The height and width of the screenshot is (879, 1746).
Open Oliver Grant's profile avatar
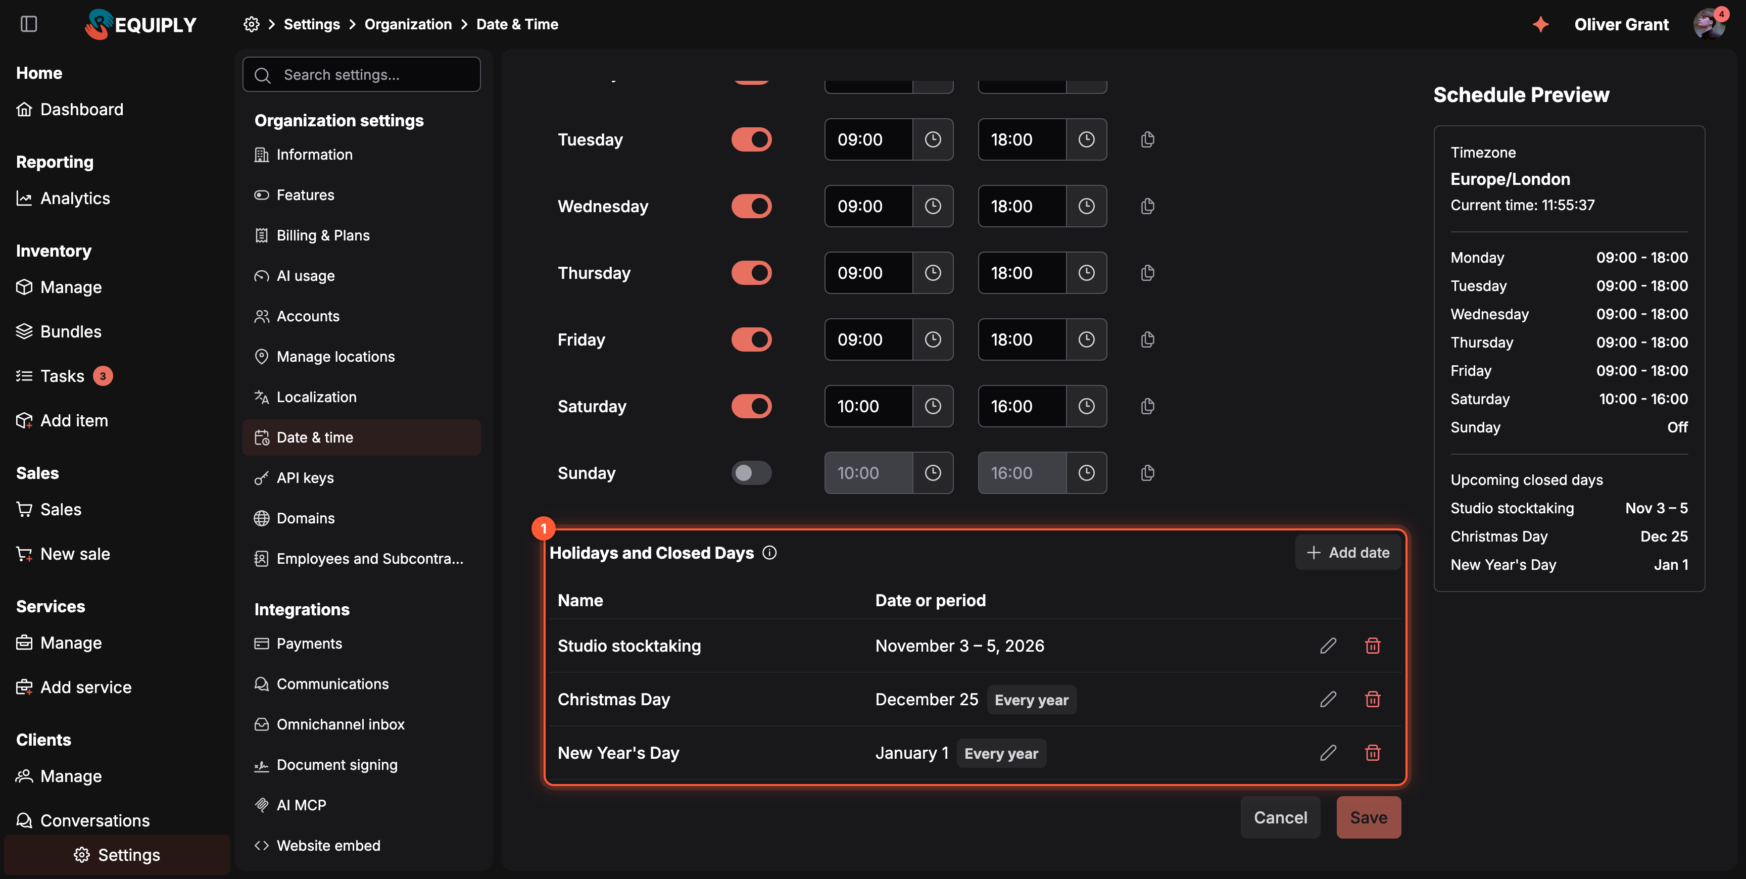(x=1709, y=24)
